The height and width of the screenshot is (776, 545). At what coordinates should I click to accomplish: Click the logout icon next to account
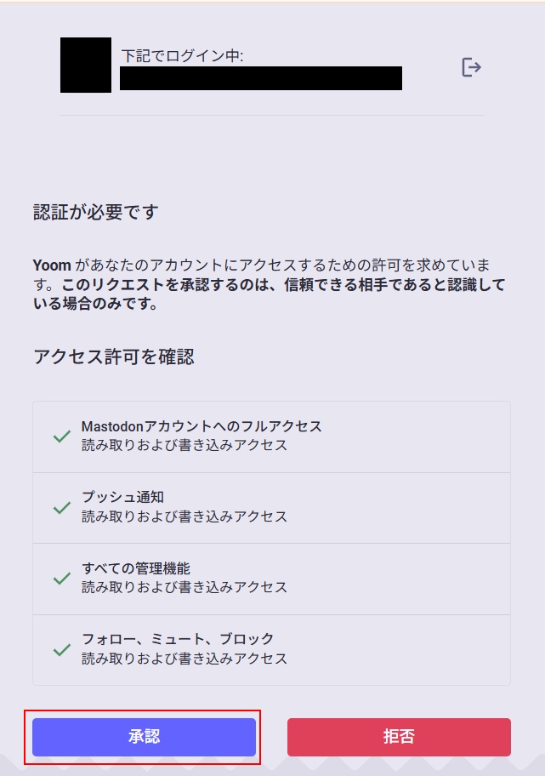pyautogui.click(x=471, y=66)
